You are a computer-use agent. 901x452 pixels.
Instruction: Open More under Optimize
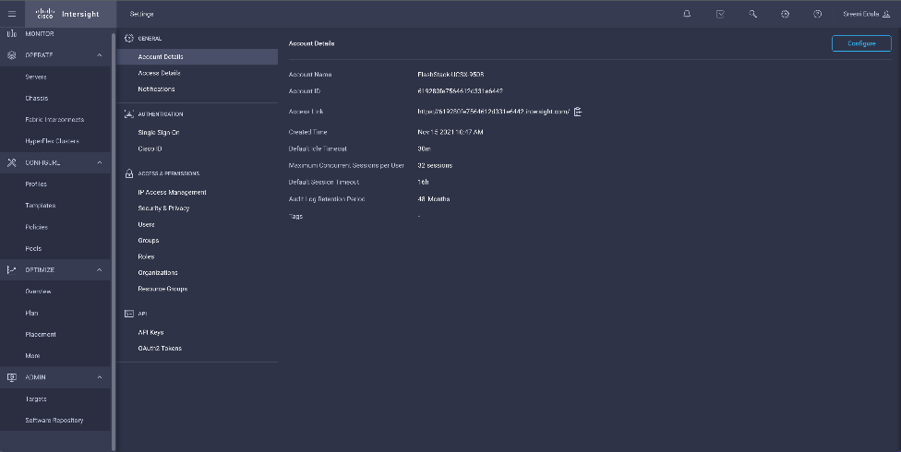point(32,356)
